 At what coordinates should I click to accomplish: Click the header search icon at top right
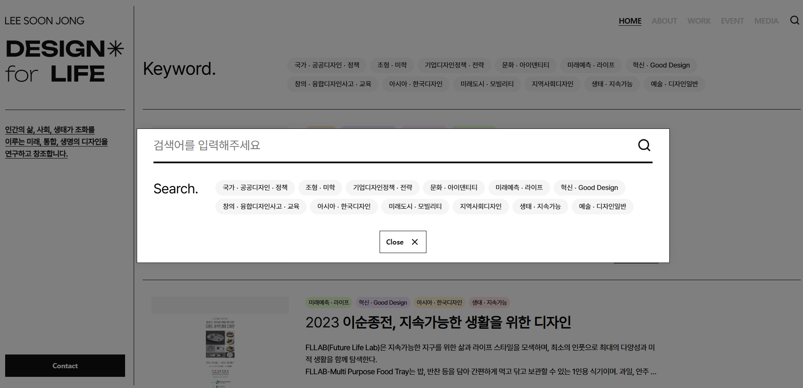pyautogui.click(x=794, y=21)
